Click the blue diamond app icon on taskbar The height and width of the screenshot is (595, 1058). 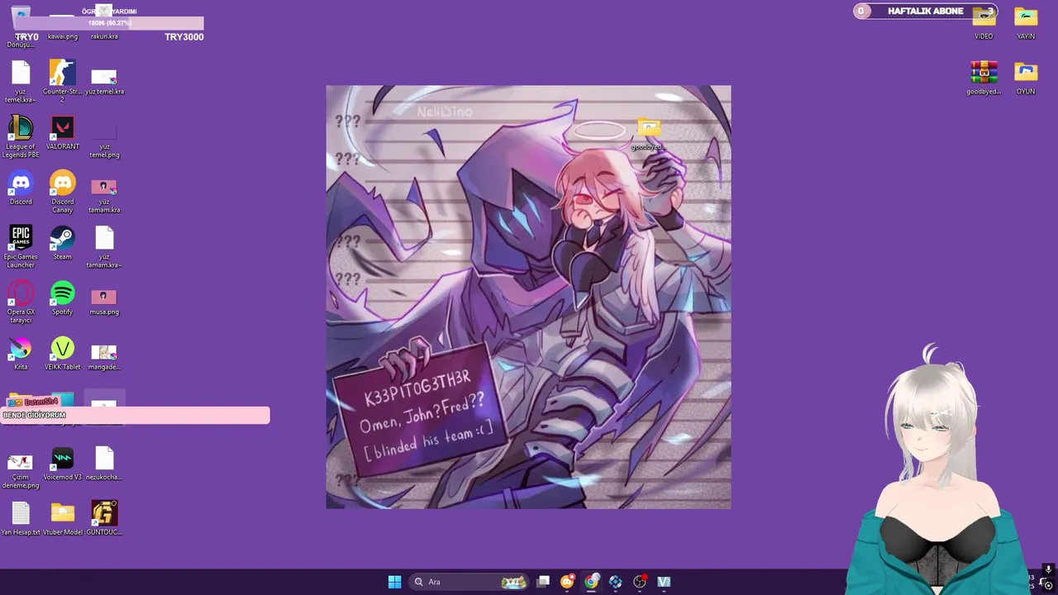(x=615, y=582)
